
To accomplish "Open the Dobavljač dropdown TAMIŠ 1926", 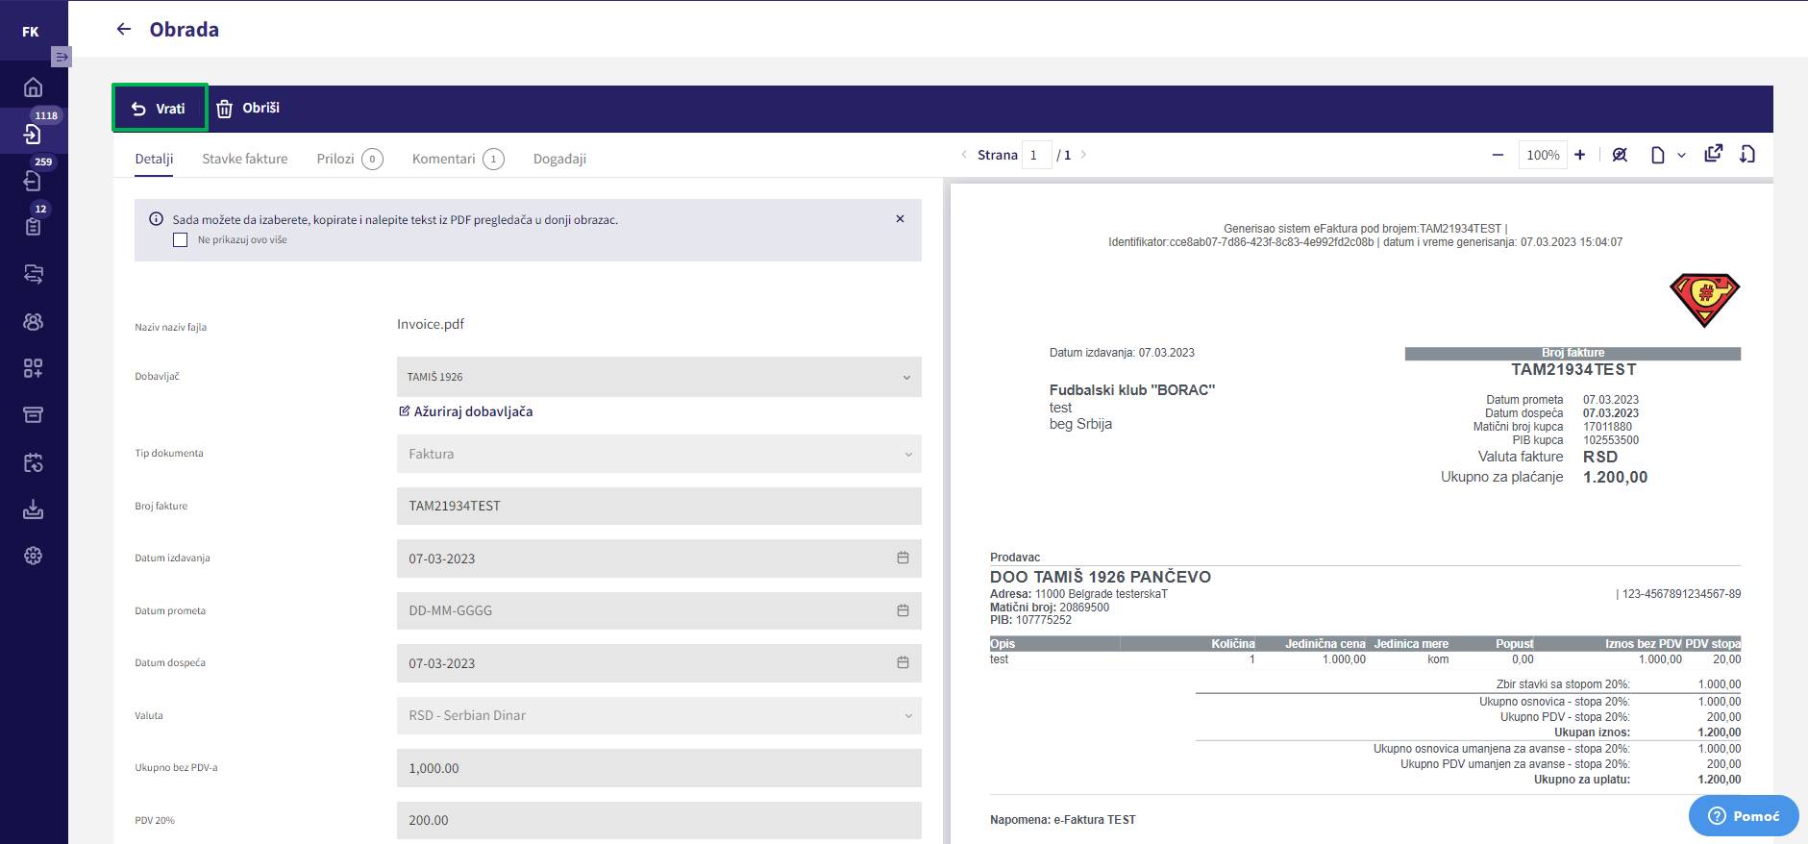I will (658, 377).
